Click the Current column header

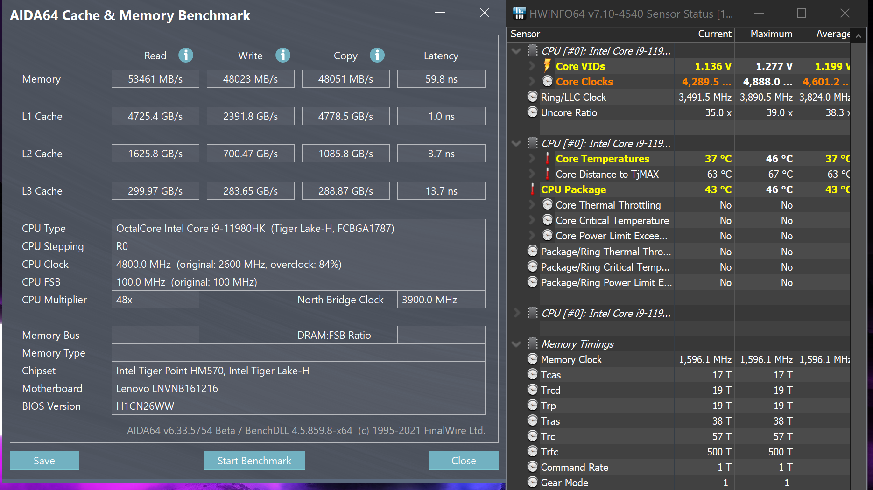click(704, 34)
